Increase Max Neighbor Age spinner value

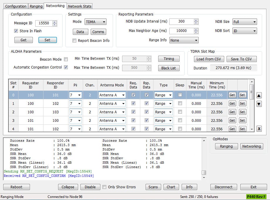coord(196,29)
